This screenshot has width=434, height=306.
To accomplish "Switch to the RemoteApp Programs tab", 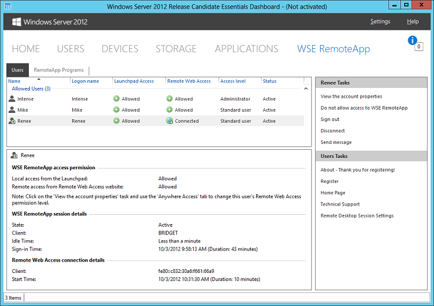I will pos(59,70).
